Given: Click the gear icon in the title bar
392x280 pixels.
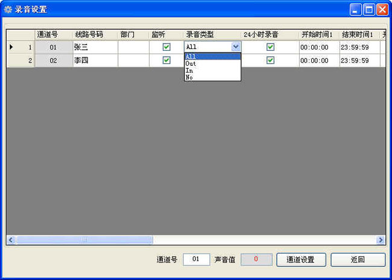Looking at the screenshot, I should [x=8, y=9].
